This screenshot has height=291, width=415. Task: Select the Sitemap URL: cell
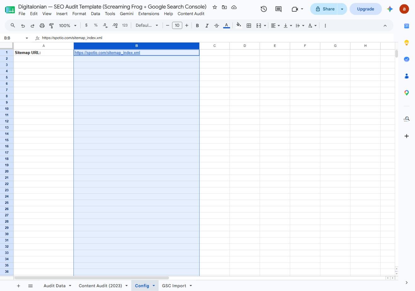[44, 53]
